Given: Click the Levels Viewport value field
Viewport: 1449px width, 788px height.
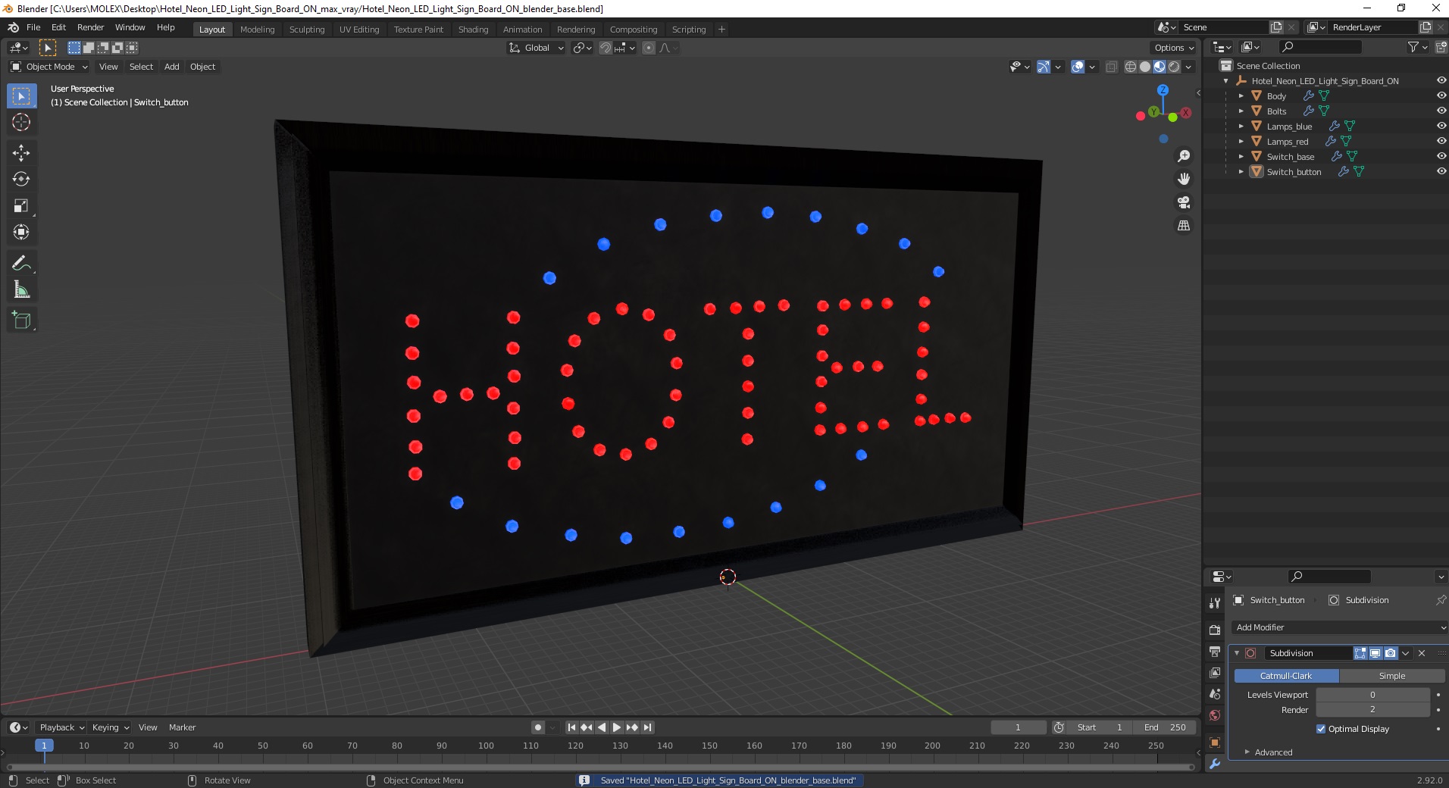Looking at the screenshot, I should point(1372,695).
